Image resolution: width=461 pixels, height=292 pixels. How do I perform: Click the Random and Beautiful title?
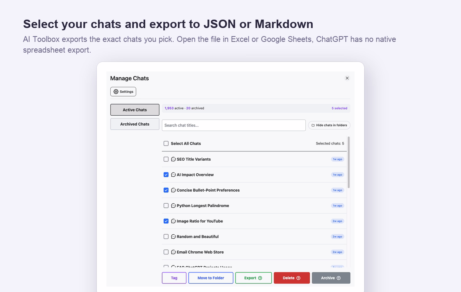(x=197, y=237)
